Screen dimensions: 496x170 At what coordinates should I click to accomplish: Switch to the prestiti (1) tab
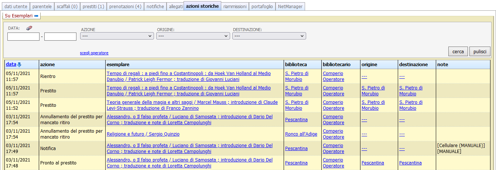(x=93, y=6)
